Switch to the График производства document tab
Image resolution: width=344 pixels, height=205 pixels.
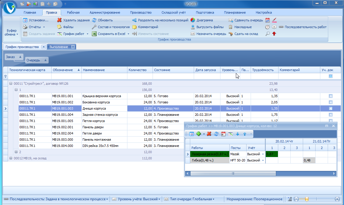[22, 47]
